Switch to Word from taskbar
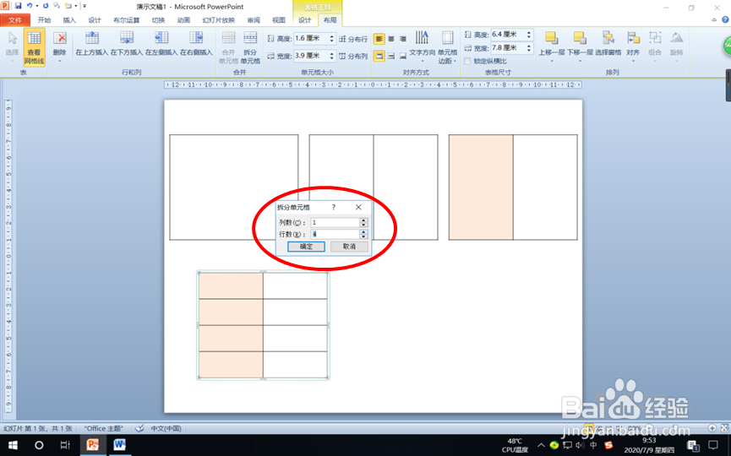Viewport: 731px width, 456px height. [x=119, y=445]
